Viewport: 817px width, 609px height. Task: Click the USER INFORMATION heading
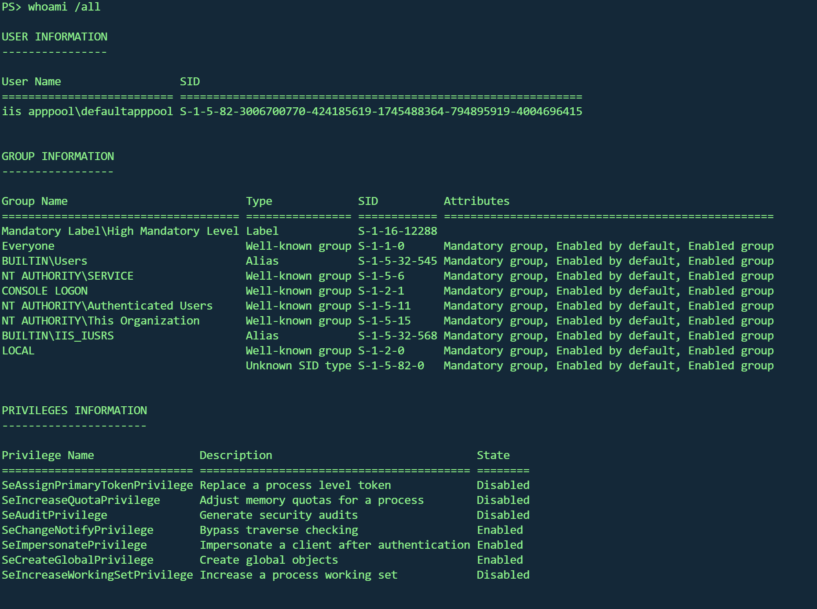[x=55, y=37]
